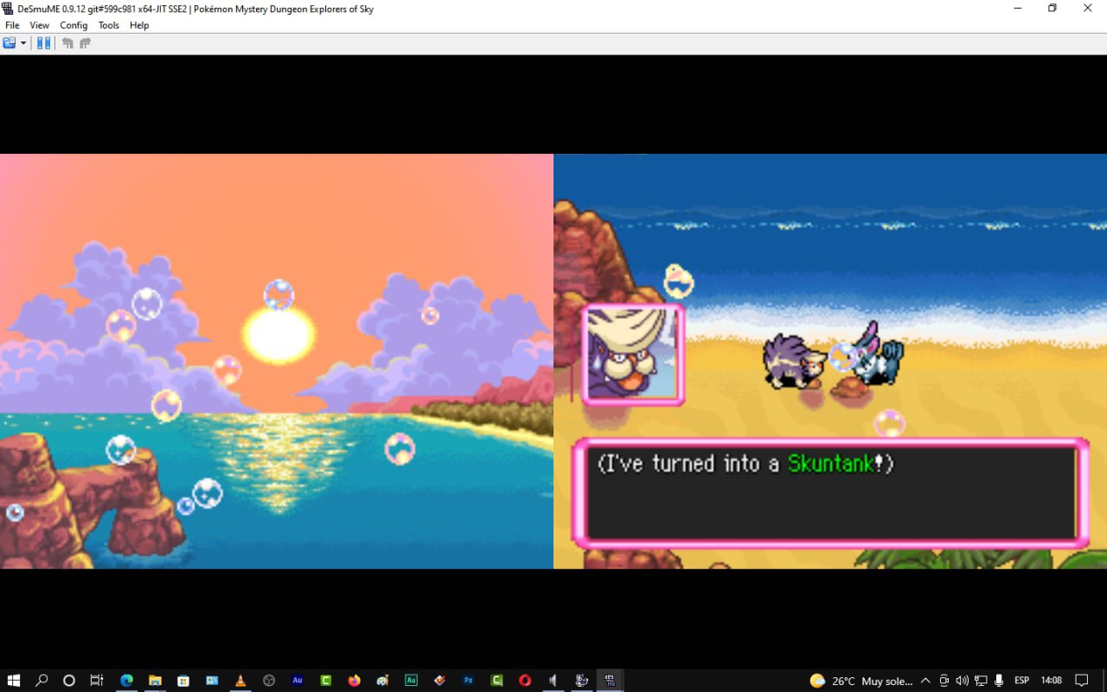The image size is (1107, 692).
Task: Pause emulation with the toolbar pause icon
Action: coord(43,43)
